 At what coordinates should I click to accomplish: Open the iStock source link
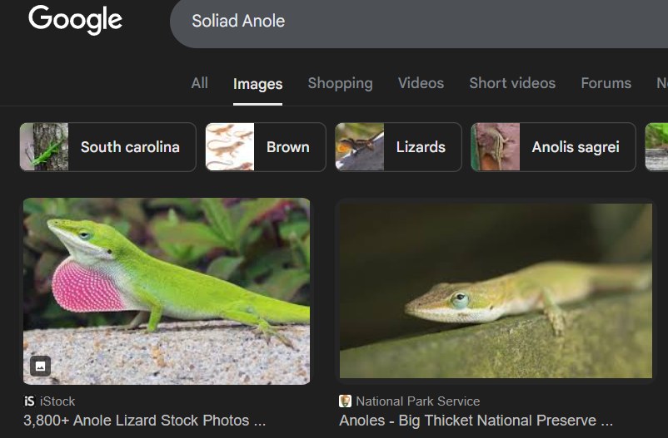57,401
